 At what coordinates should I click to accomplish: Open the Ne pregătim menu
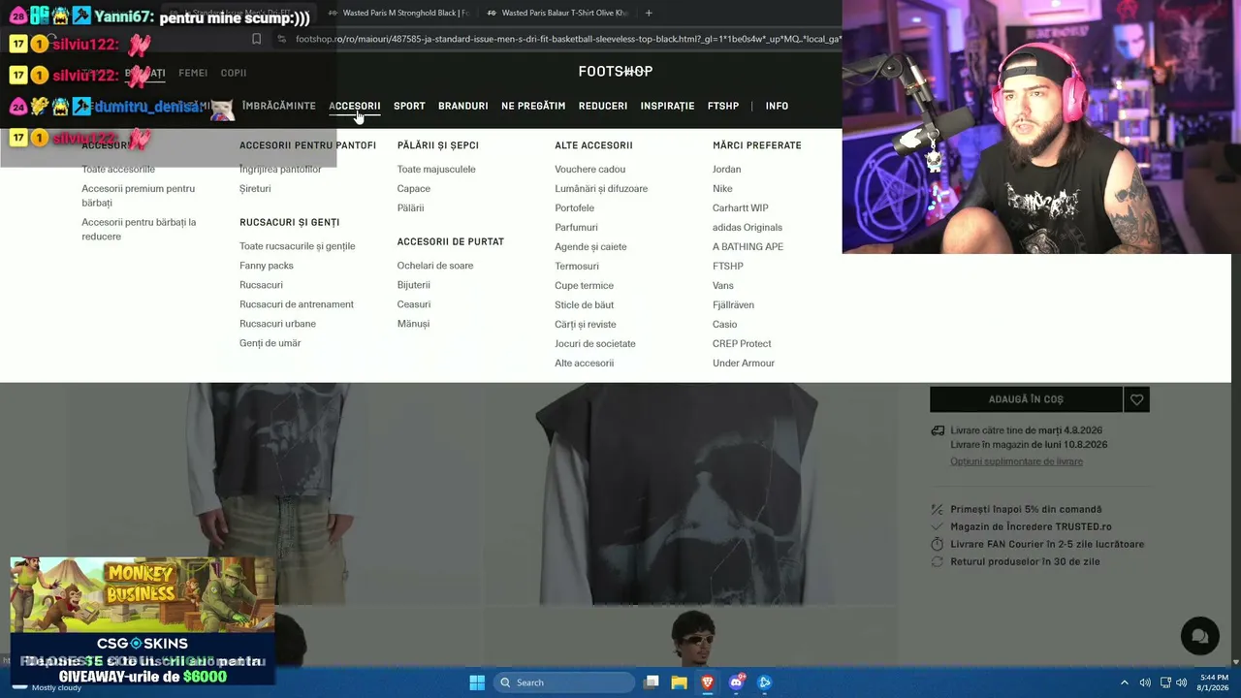tap(533, 106)
